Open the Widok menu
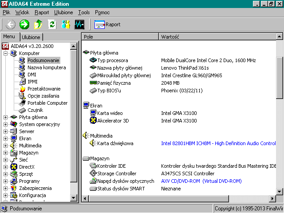 click(x=22, y=12)
